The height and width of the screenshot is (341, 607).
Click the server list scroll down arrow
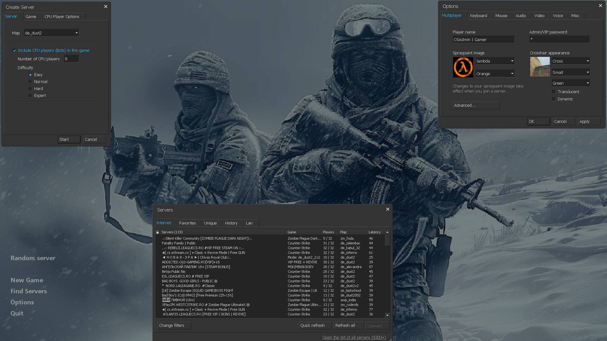(x=387, y=315)
